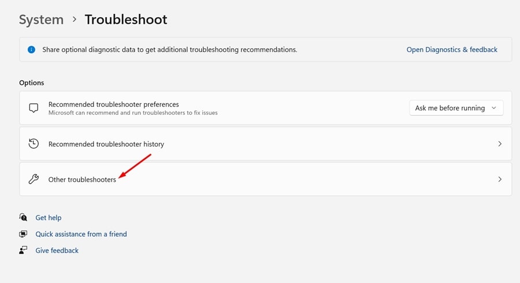Click the info icon in the diagnostic banner
Viewport: 520px width, 283px height.
tap(32, 50)
